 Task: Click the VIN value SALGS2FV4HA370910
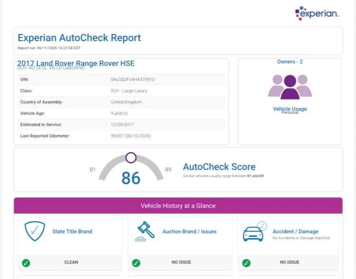click(132, 79)
